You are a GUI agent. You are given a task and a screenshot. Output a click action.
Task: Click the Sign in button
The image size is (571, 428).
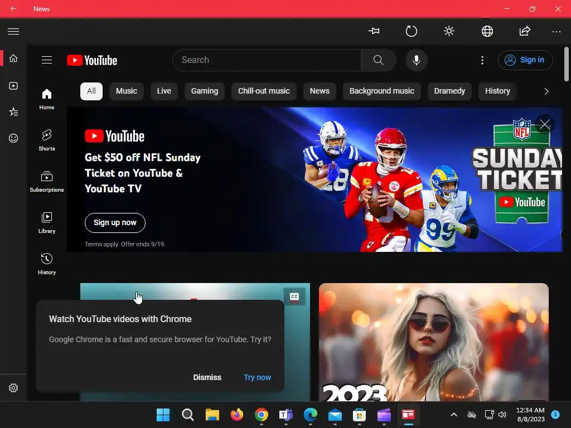[525, 60]
